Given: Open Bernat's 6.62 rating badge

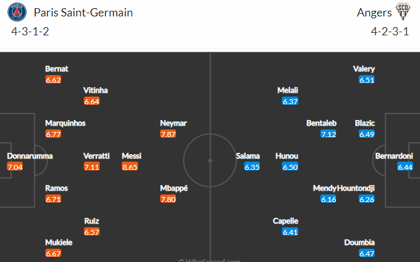Looking at the screenshot, I should (54, 80).
